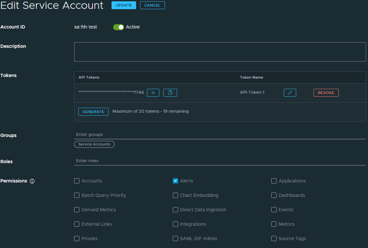
Task: Click into the Description text box
Action: point(220,52)
